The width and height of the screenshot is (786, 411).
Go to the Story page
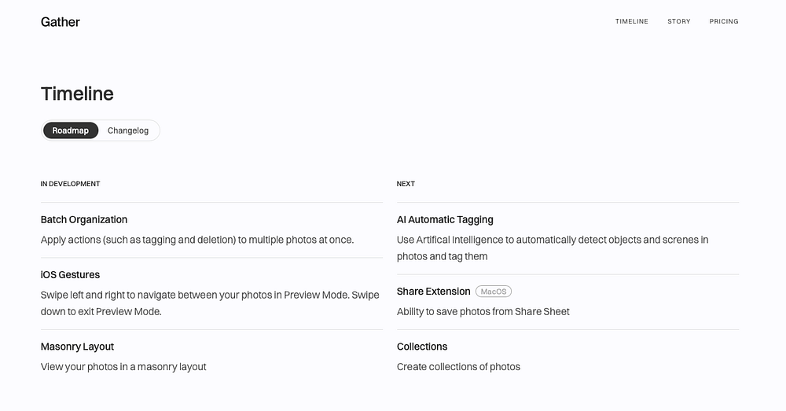point(678,21)
